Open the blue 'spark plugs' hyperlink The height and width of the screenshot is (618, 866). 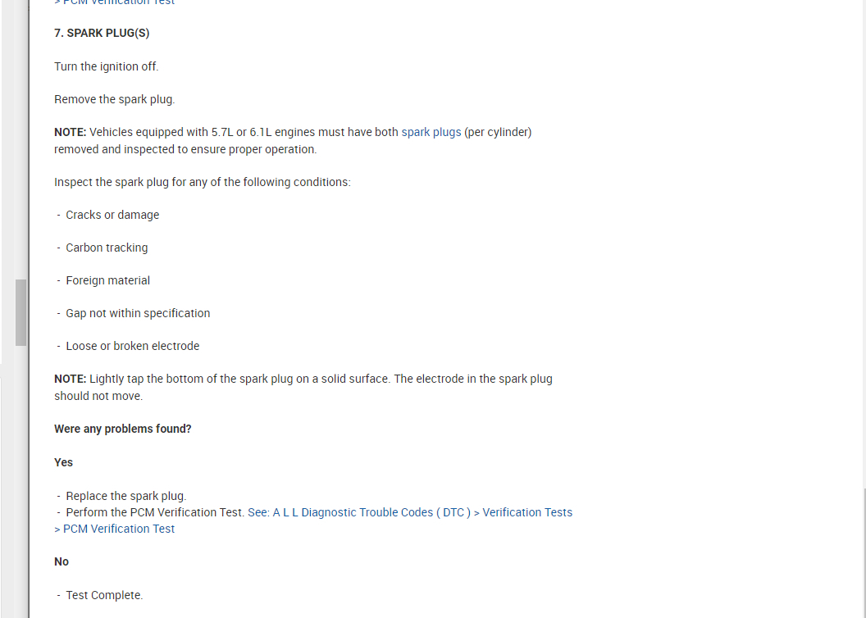[x=431, y=132]
